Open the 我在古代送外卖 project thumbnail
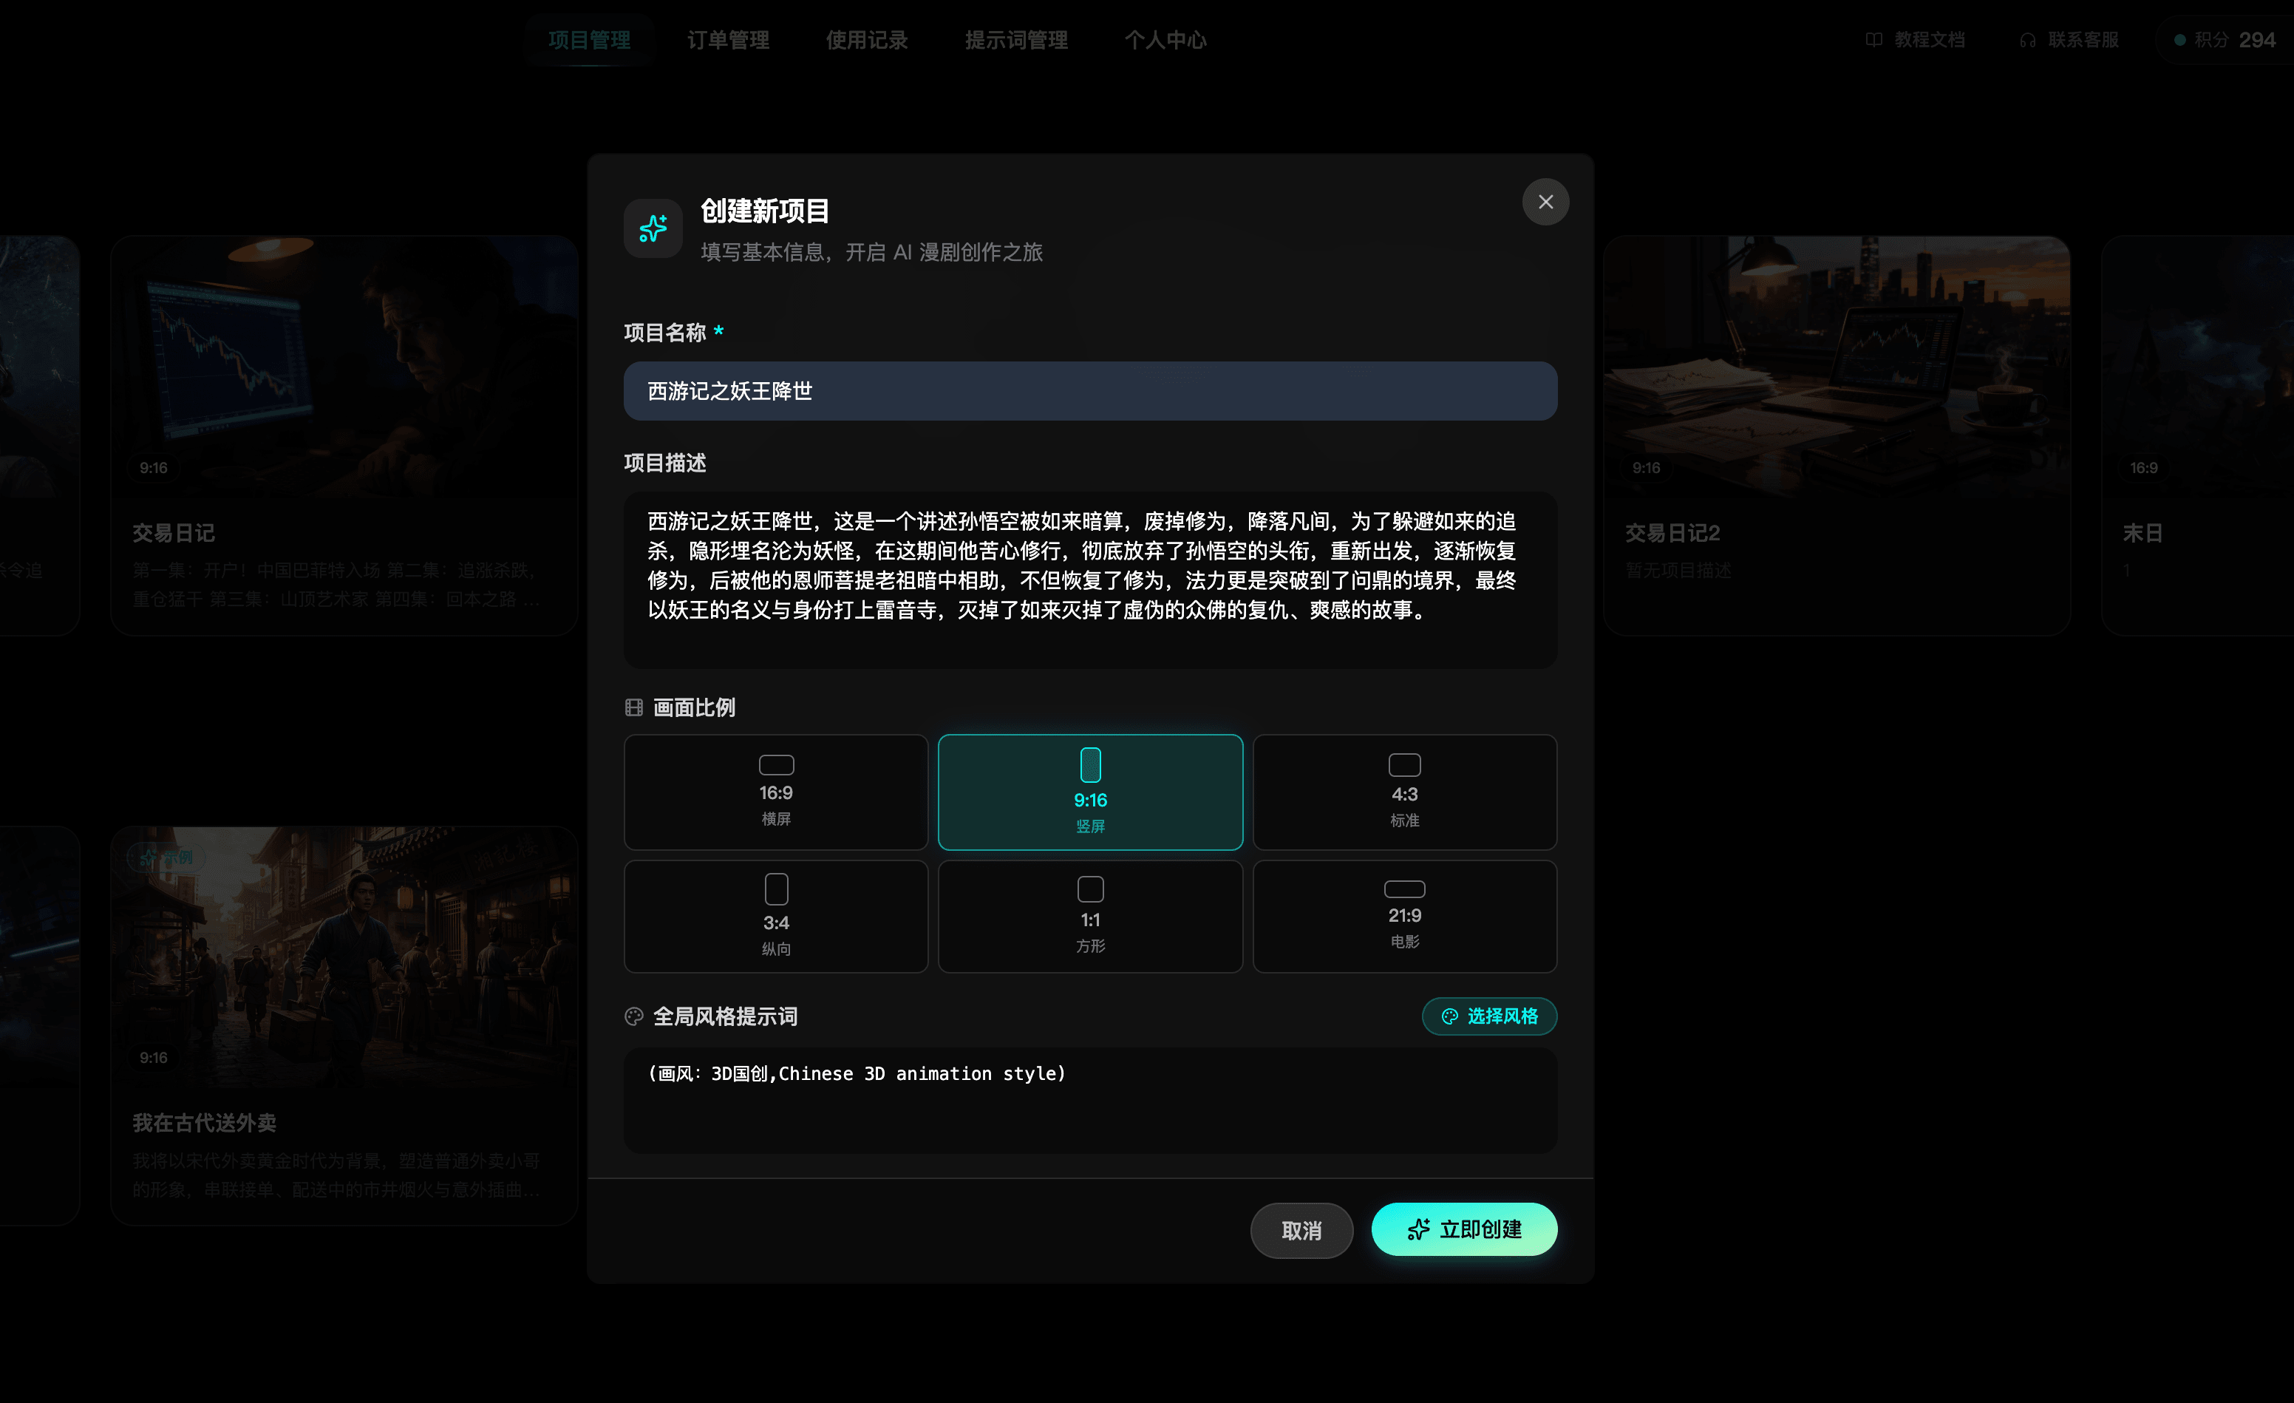Image resolution: width=2294 pixels, height=1403 pixels. (x=344, y=957)
